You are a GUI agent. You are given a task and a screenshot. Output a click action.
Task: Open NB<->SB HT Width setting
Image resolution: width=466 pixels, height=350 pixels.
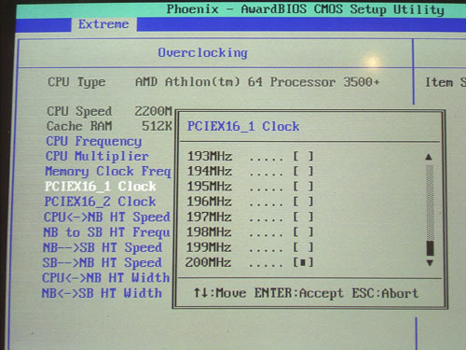click(102, 293)
